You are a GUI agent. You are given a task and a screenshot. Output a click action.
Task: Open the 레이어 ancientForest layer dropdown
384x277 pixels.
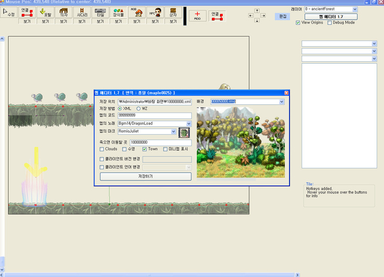click(355, 9)
